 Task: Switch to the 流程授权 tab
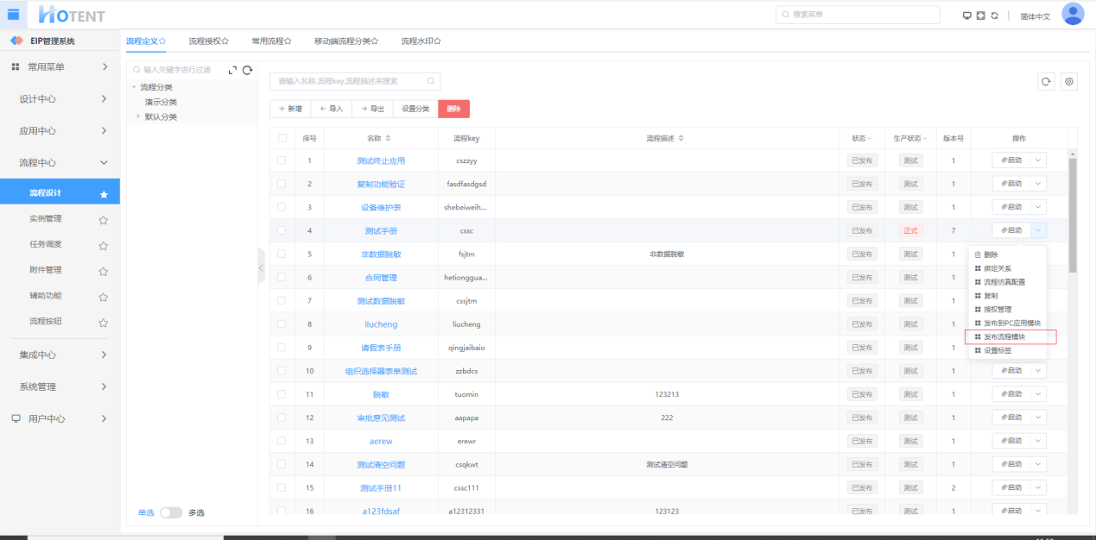[x=208, y=41]
